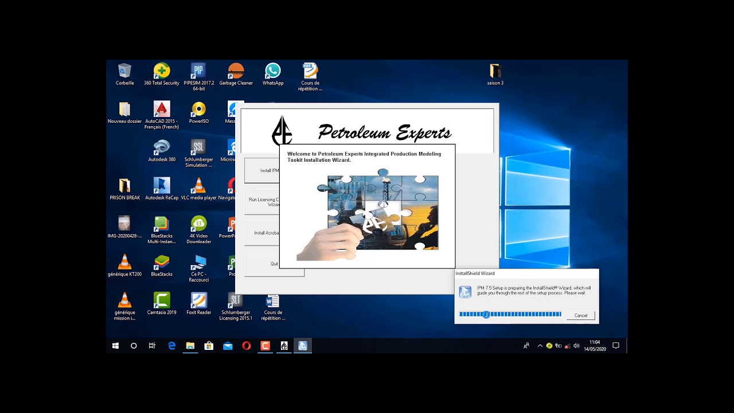Screen dimensions: 734x413
Task: Open the Corbeille recycle bin icon
Action: click(x=124, y=75)
